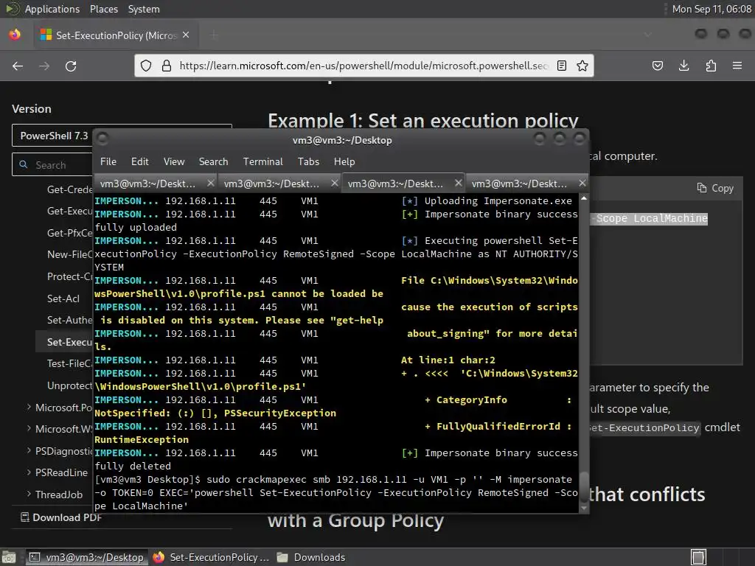Click the URL address field
Image resolution: width=755 pixels, height=566 pixels.
[363, 66]
